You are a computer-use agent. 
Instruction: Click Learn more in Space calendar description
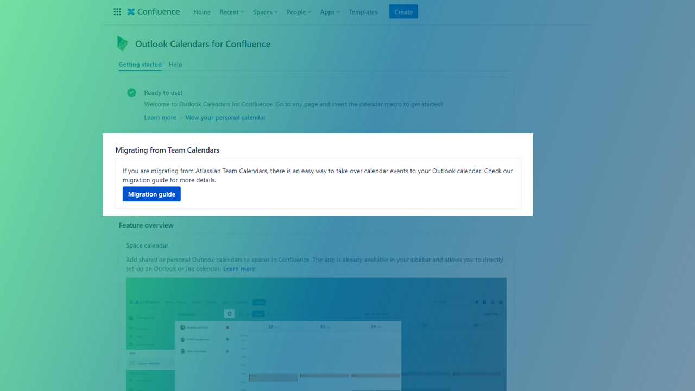point(239,269)
